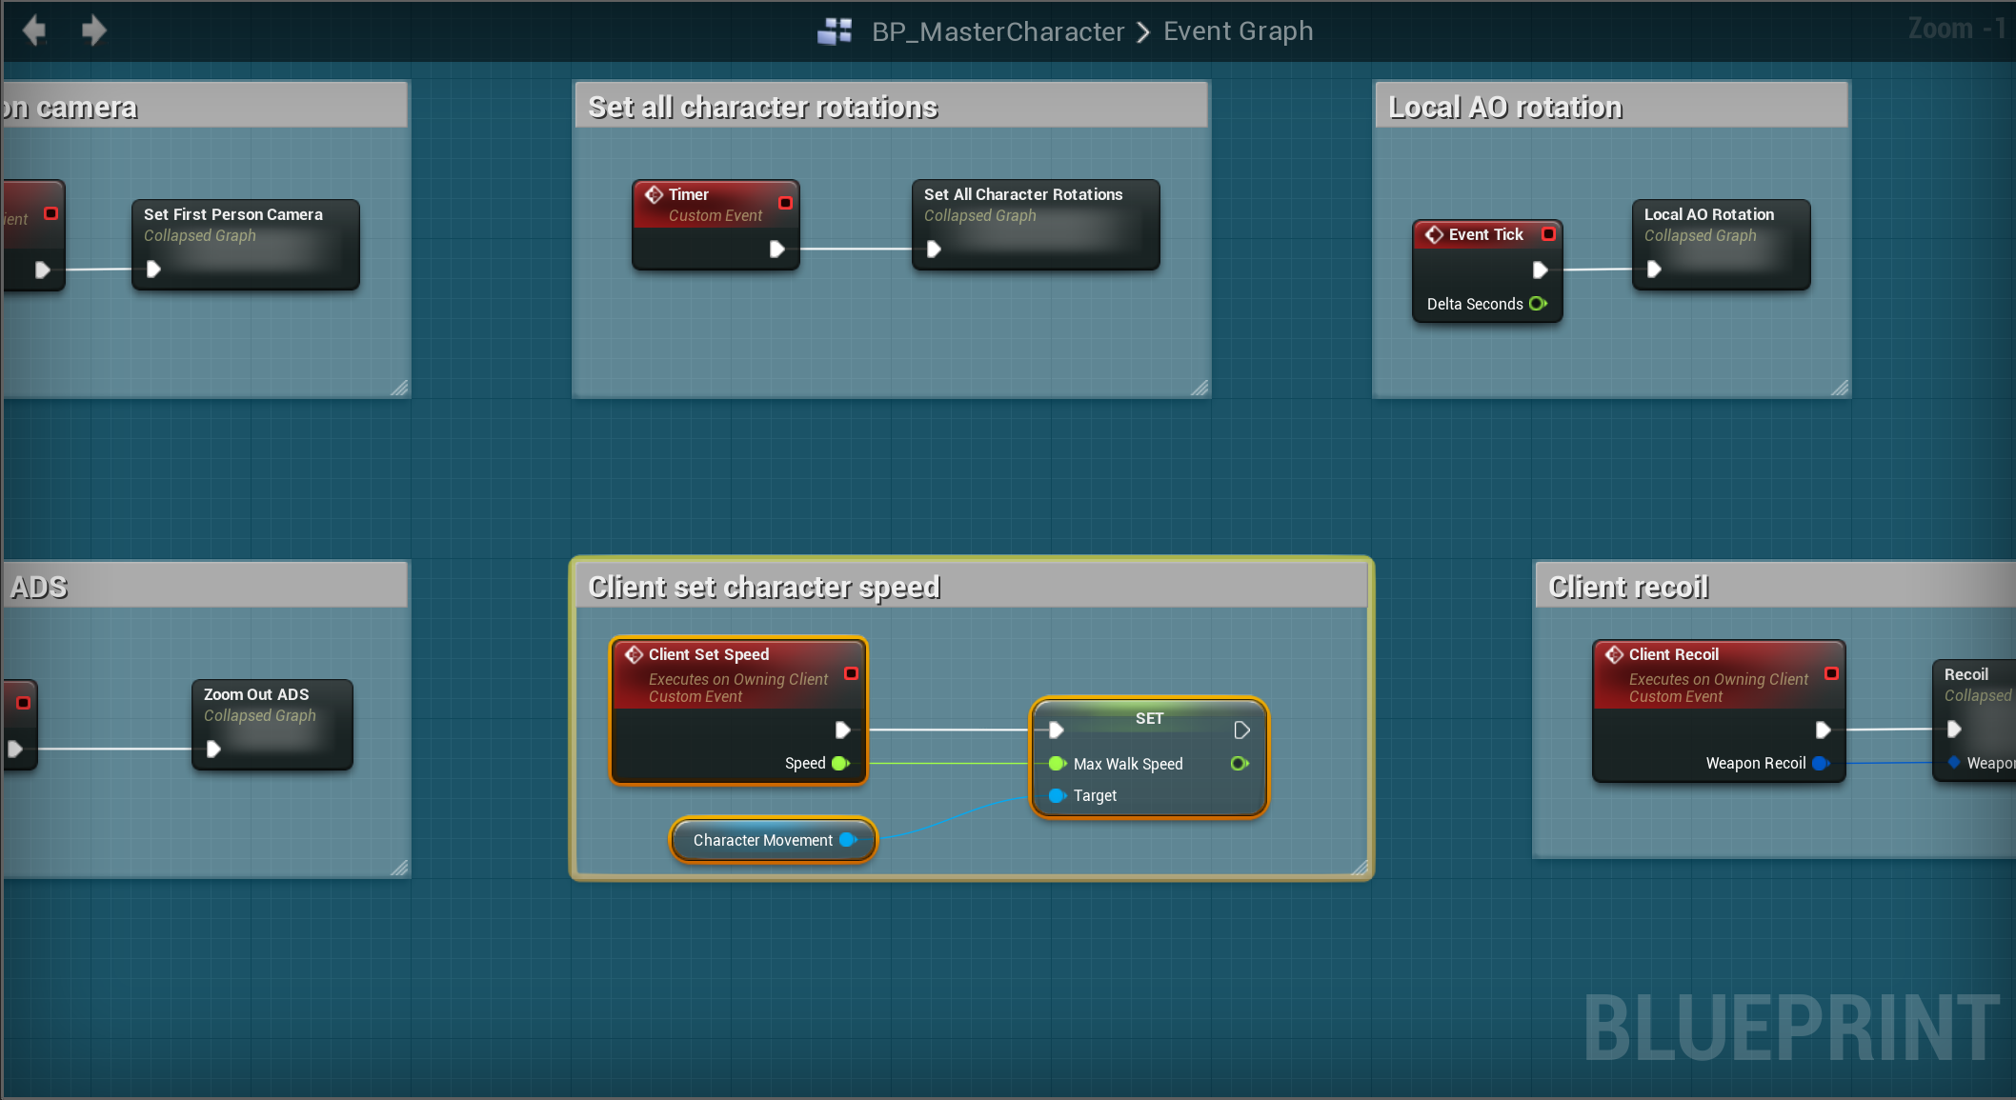The width and height of the screenshot is (2016, 1100).
Task: Click the back navigation arrow
Action: pyautogui.click(x=34, y=30)
